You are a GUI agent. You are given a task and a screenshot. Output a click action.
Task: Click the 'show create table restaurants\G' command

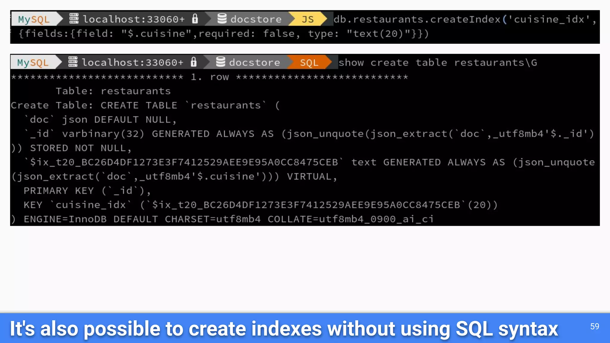pos(438,63)
